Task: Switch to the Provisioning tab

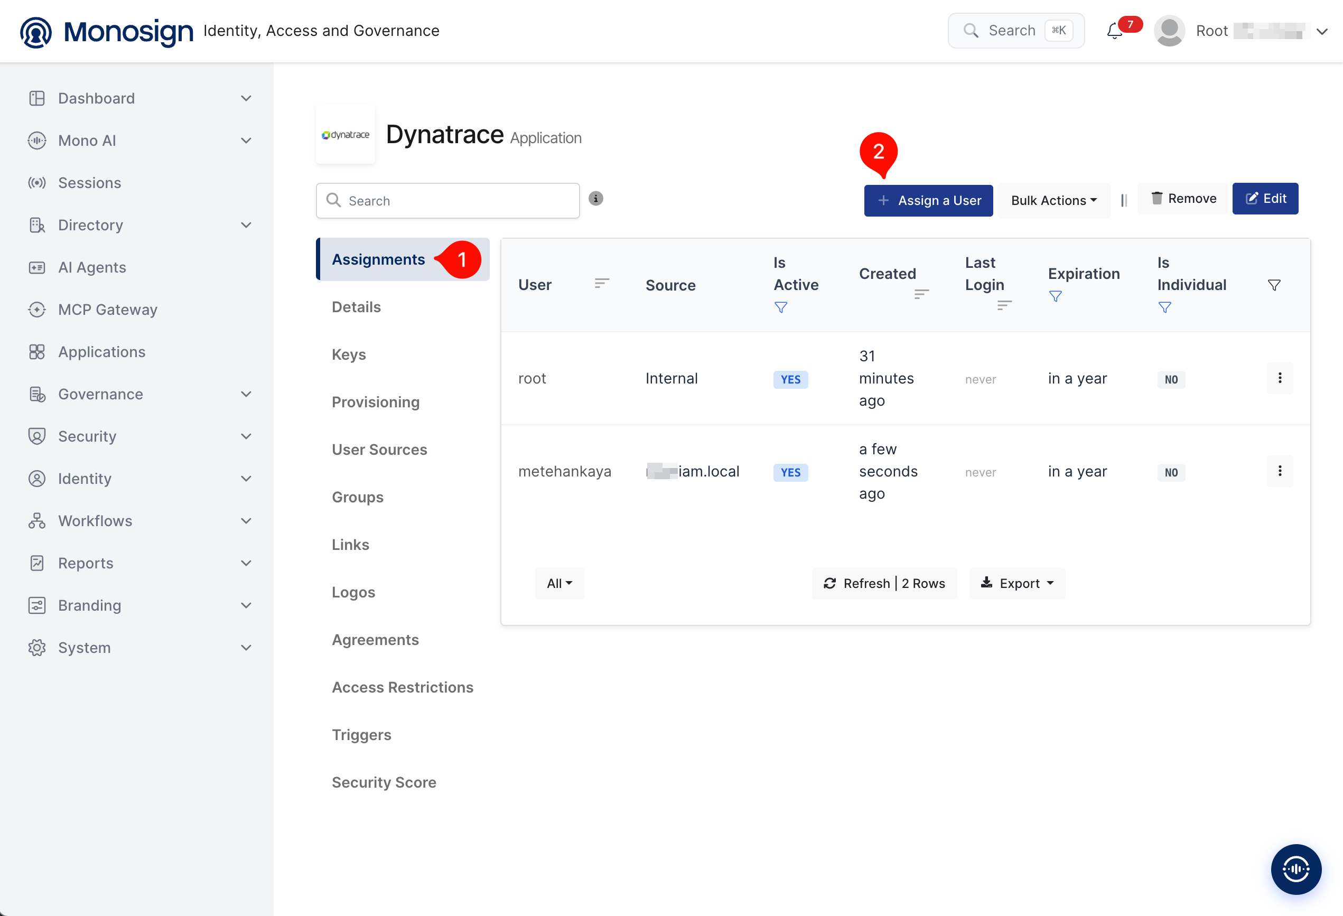Action: pos(376,401)
